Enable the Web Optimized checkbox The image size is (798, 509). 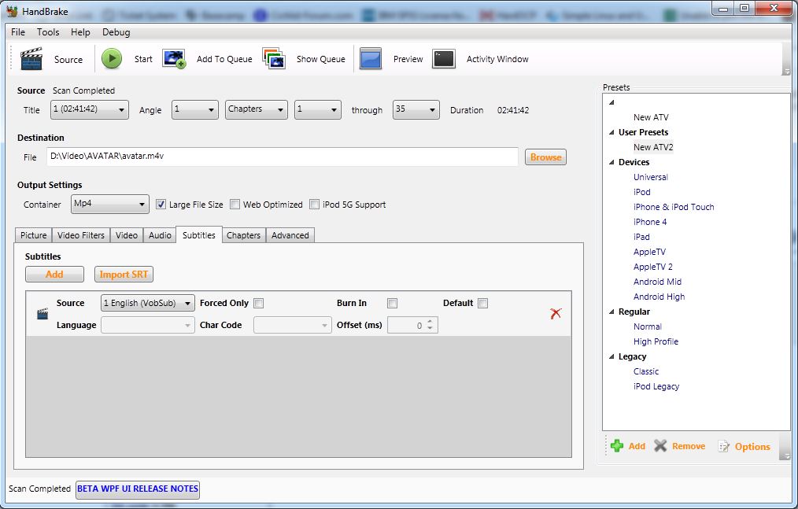pyautogui.click(x=235, y=204)
